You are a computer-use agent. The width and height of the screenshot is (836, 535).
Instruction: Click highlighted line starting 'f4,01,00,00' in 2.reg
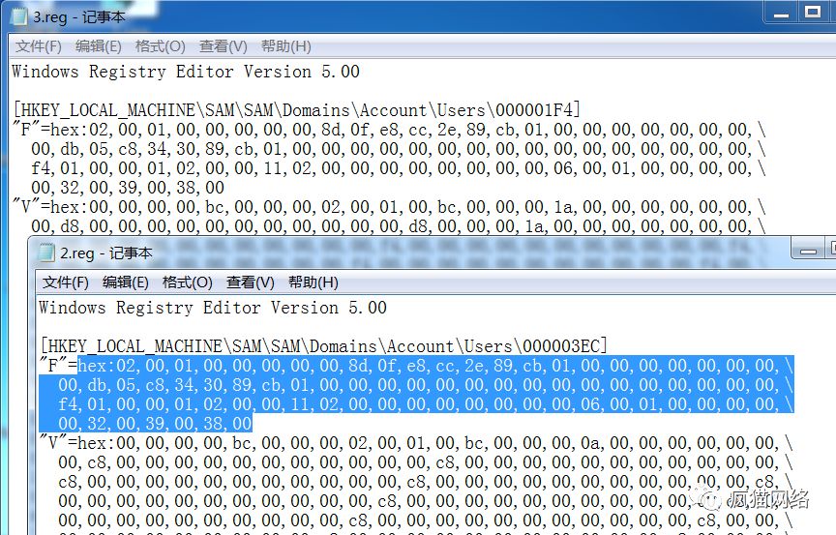click(x=426, y=404)
